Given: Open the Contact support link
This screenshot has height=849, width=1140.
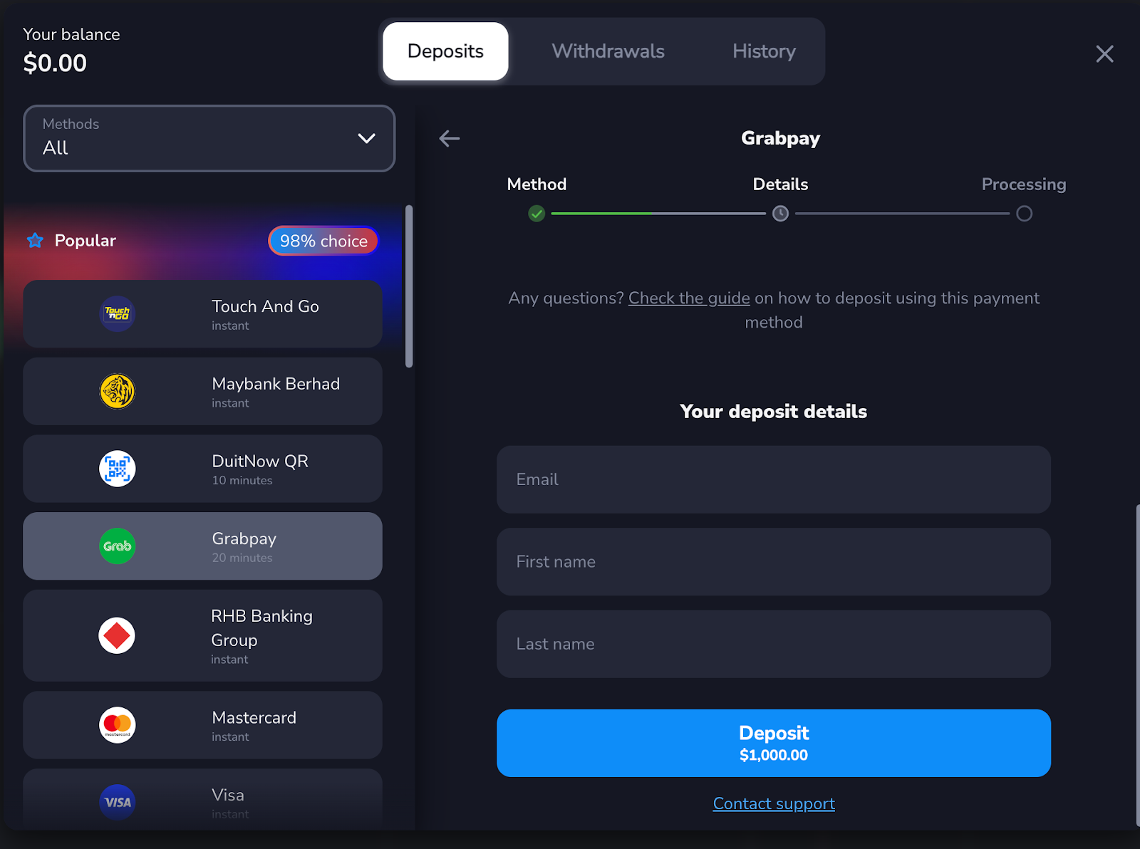Looking at the screenshot, I should (x=774, y=803).
